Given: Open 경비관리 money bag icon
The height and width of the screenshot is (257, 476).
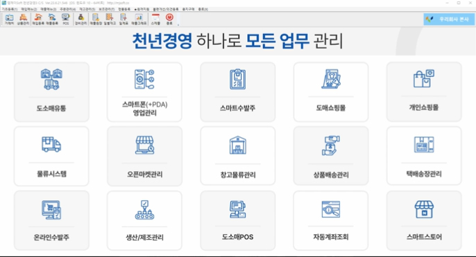Looking at the screenshot, I should pos(80,19).
